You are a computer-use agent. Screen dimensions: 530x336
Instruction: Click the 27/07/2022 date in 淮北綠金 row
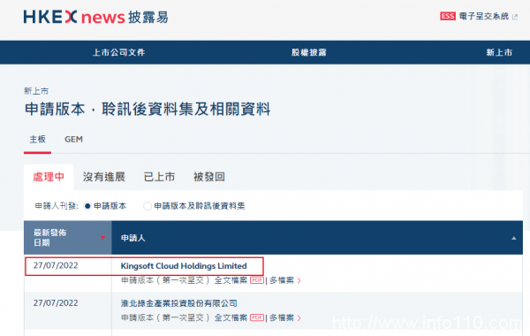pos(56,302)
